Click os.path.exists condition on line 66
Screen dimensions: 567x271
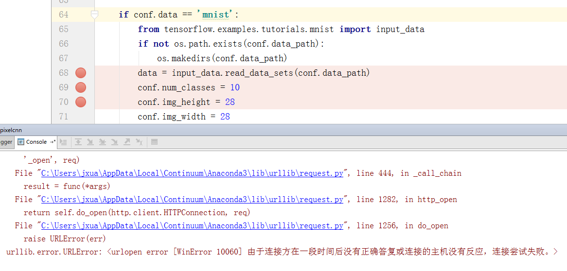249,44
